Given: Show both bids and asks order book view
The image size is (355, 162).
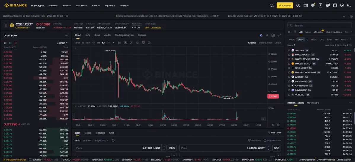Looking at the screenshot, I should point(5,43).
